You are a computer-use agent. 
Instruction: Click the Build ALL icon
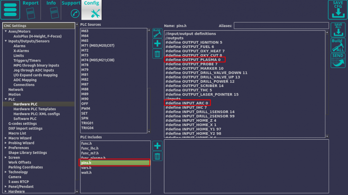tap(338, 45)
